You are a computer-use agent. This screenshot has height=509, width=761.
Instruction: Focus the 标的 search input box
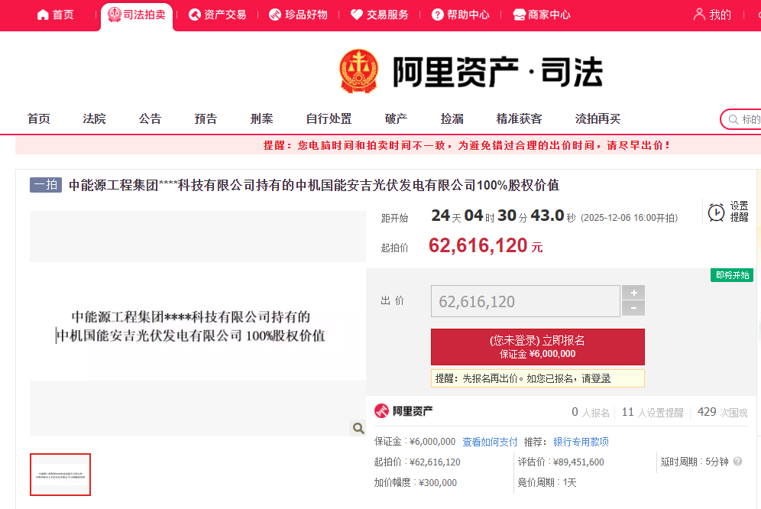coord(740,119)
